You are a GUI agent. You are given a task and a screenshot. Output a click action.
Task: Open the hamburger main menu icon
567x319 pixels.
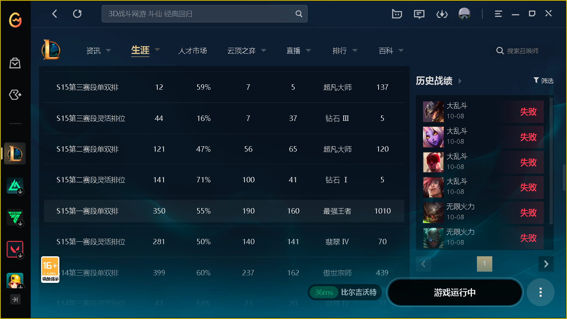499,14
